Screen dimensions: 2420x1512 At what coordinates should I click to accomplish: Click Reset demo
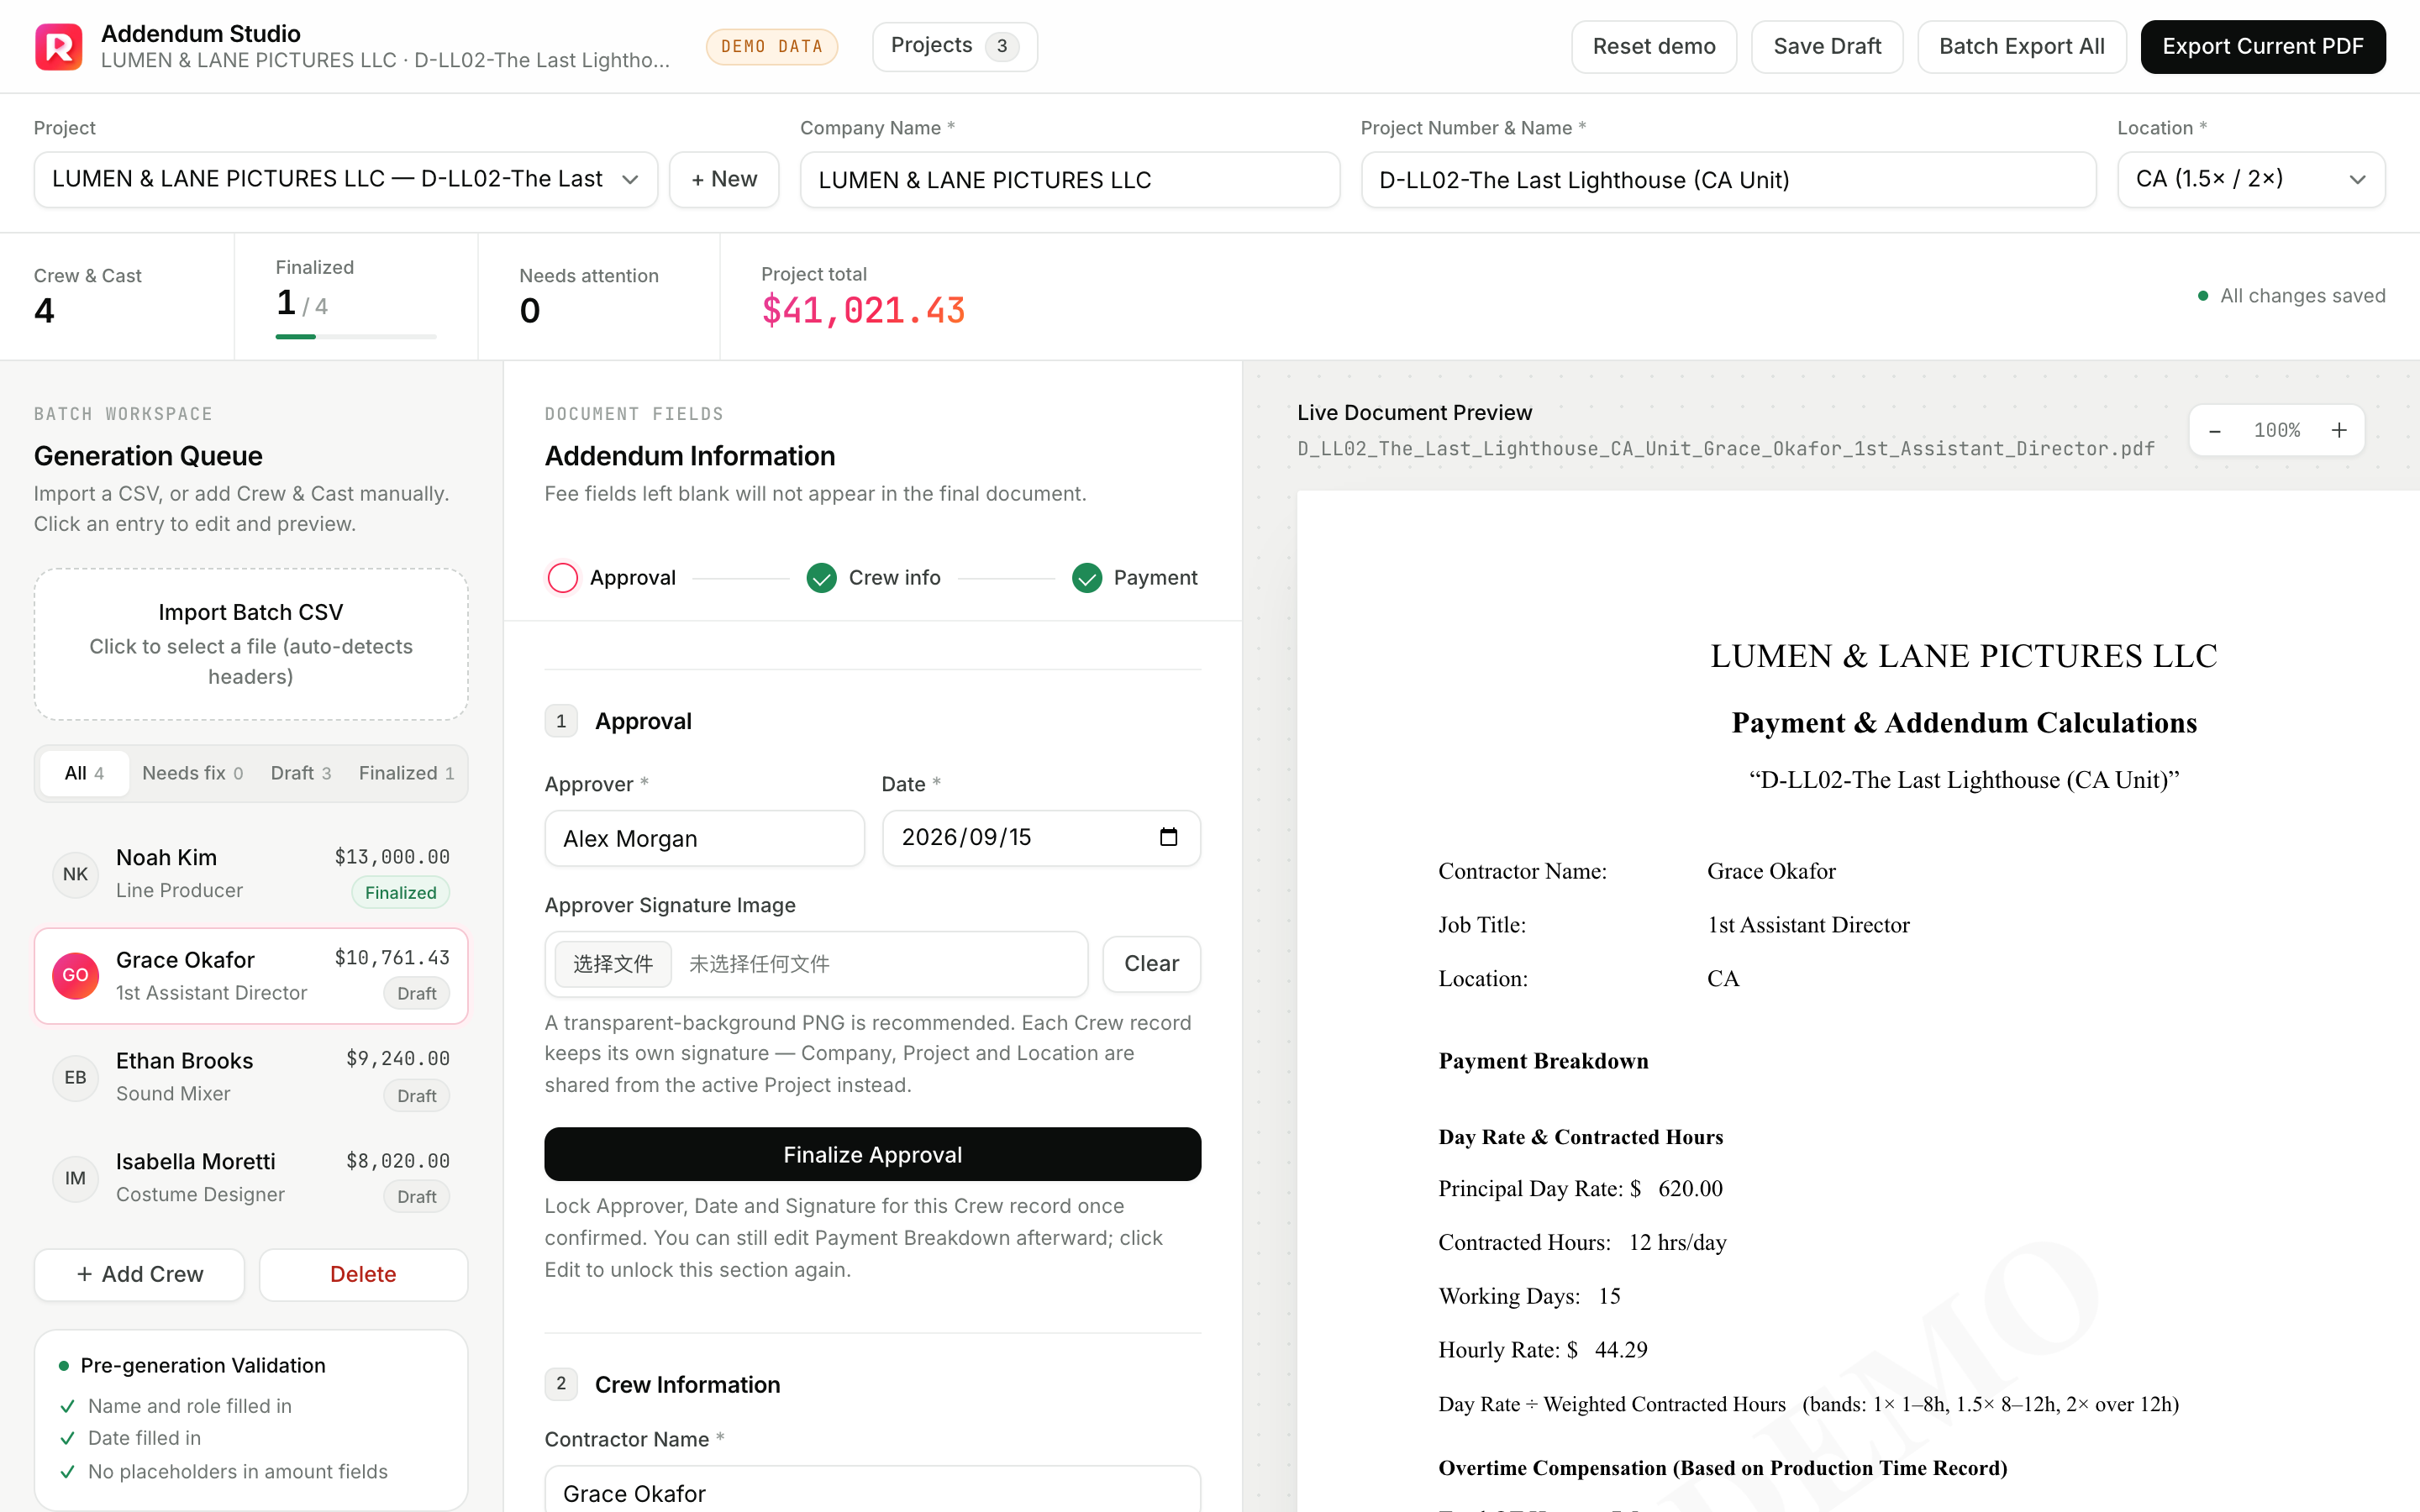1654,46
